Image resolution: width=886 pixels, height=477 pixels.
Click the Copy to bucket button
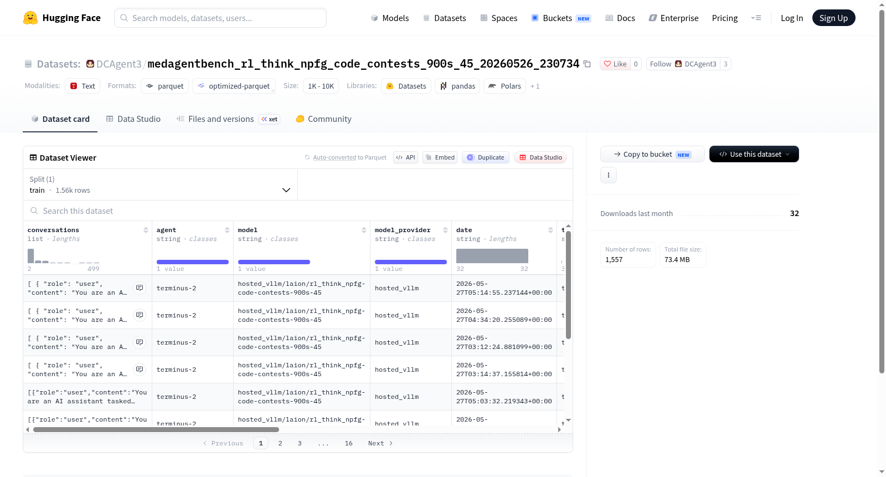[652, 154]
